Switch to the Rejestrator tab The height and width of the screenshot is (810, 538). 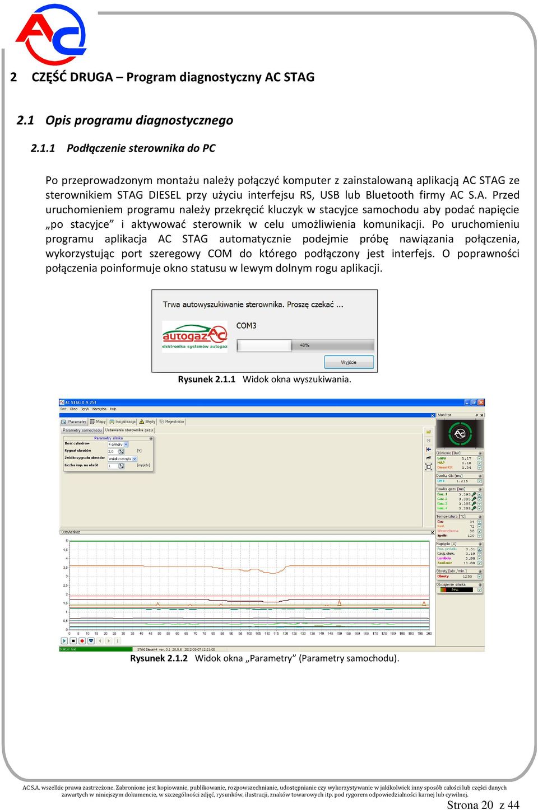pos(172,422)
